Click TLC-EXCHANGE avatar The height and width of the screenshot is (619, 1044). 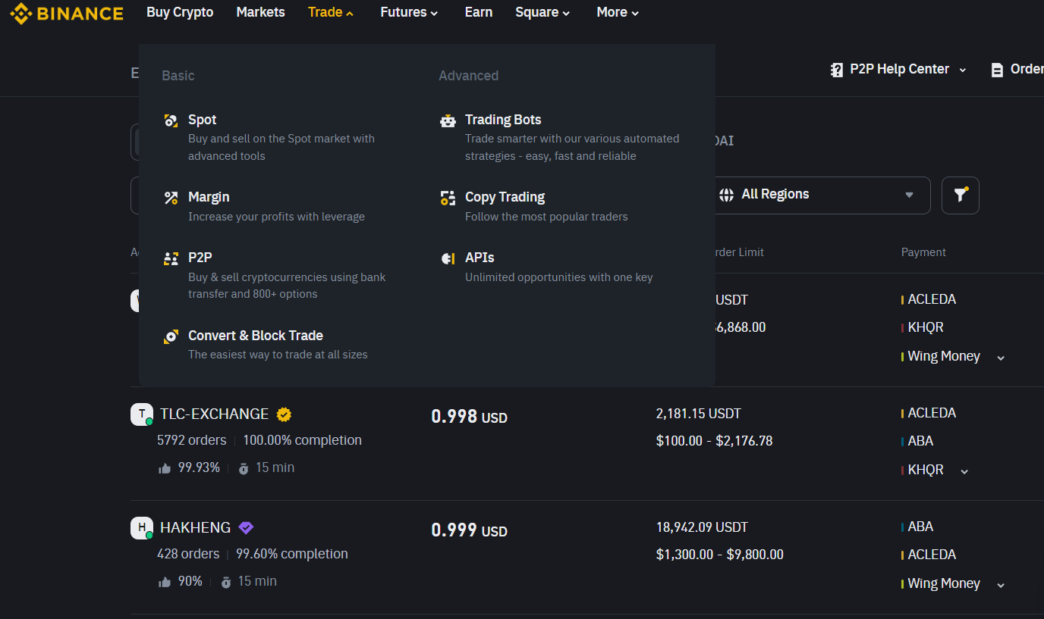click(142, 414)
